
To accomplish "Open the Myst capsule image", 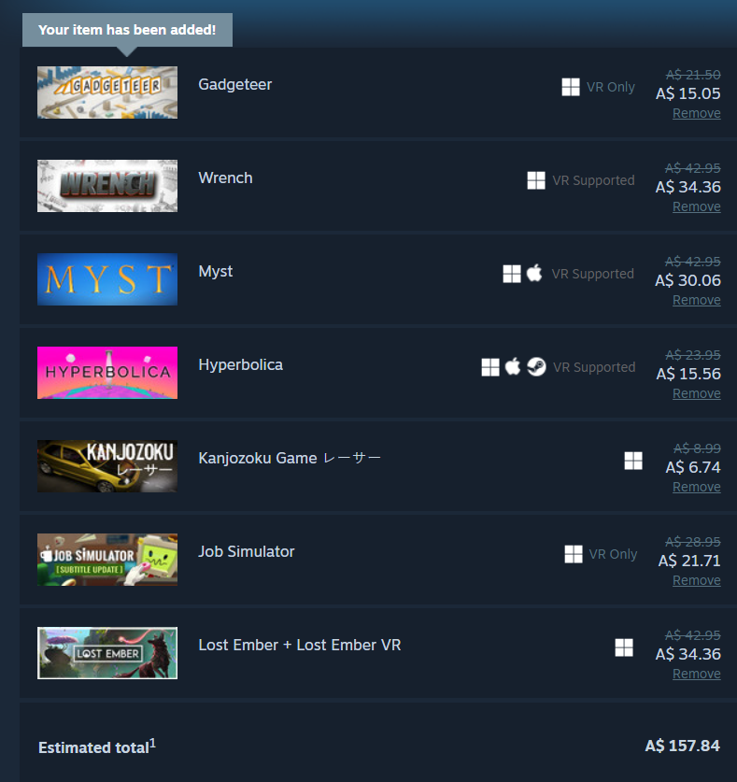I will tap(107, 279).
